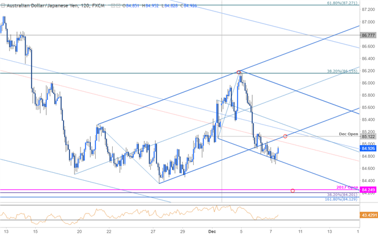Select the open value O84.851
The height and width of the screenshot is (234, 378).
[131, 5]
